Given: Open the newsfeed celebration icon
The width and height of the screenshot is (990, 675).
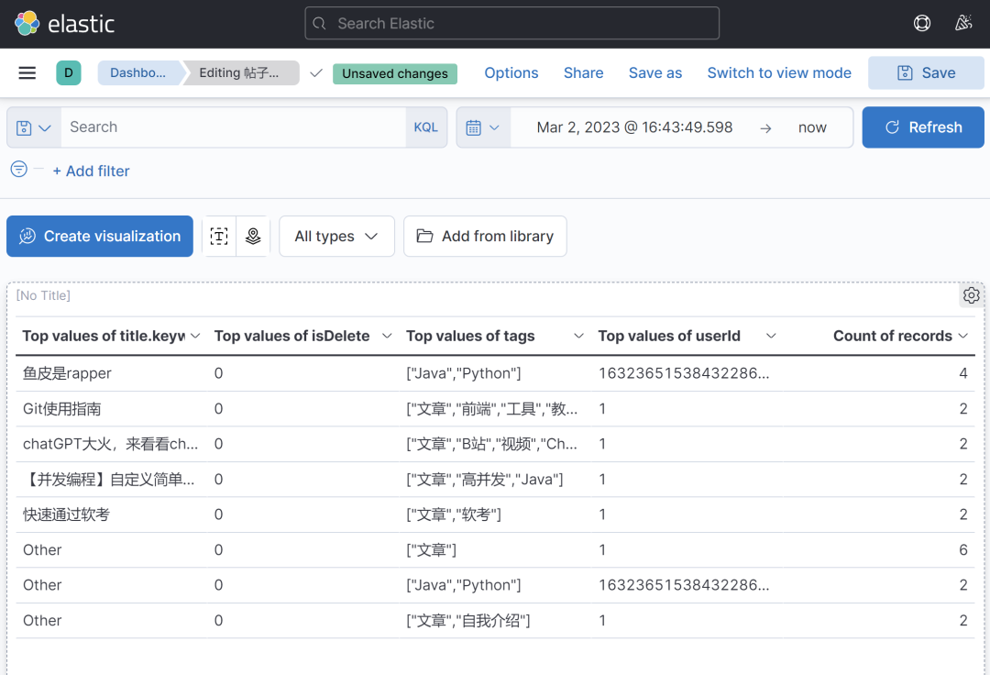Looking at the screenshot, I should pyautogui.click(x=962, y=24).
